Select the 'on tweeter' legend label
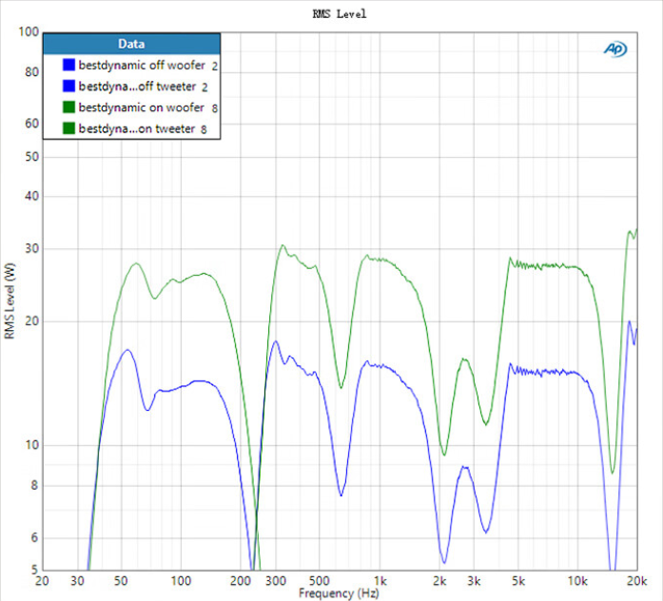Screen dimensions: 663x601 click(137, 128)
